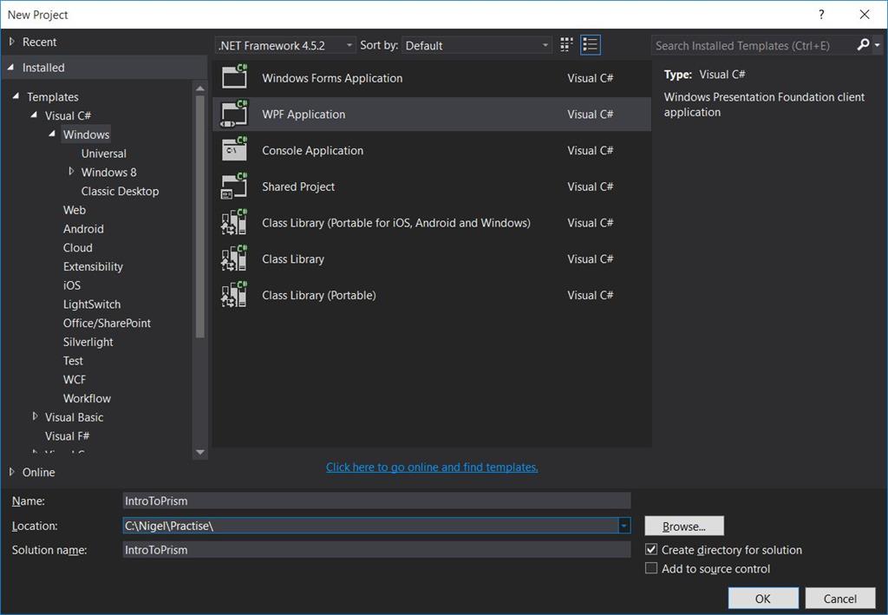
Task: Uncheck Create directory for solution
Action: tap(651, 550)
